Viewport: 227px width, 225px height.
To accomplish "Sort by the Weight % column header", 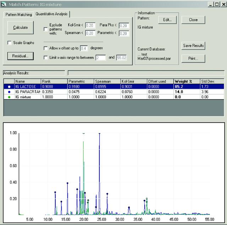I will coord(187,81).
